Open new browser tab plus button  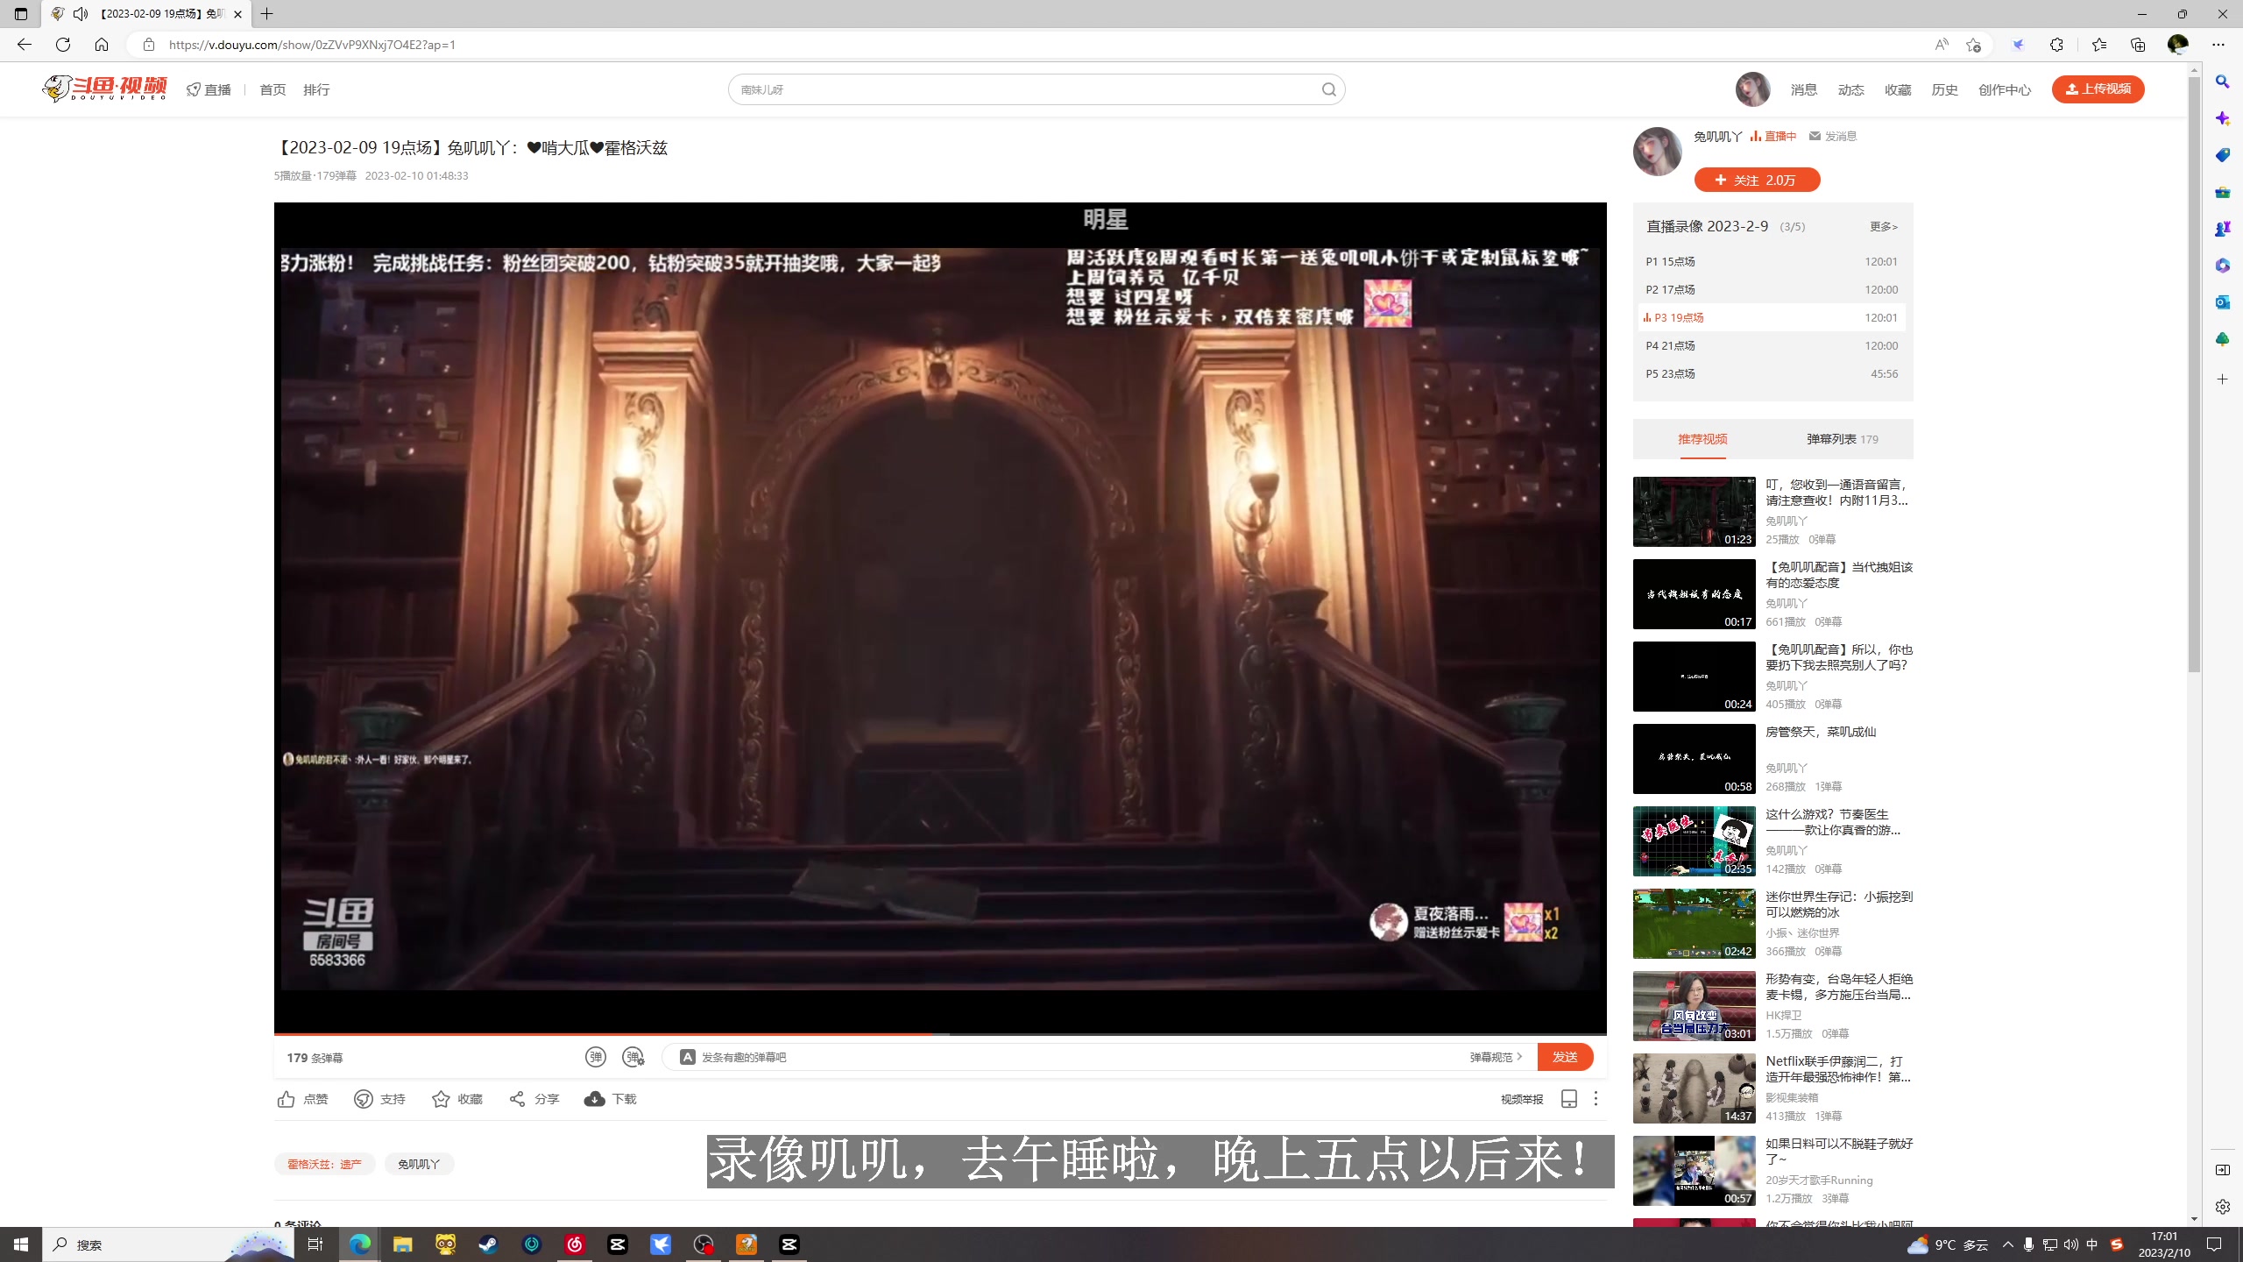point(267,14)
